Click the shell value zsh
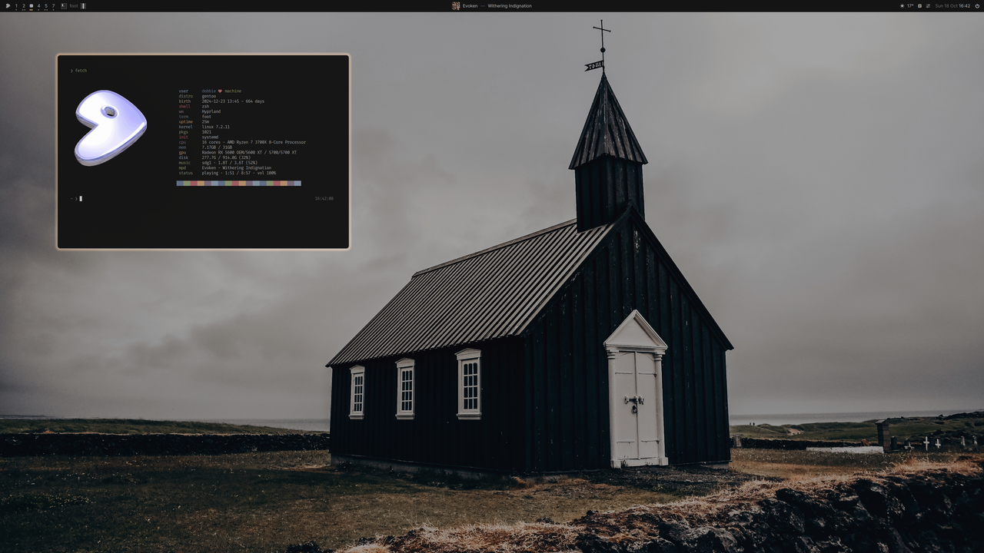This screenshot has height=553, width=984. (x=205, y=107)
